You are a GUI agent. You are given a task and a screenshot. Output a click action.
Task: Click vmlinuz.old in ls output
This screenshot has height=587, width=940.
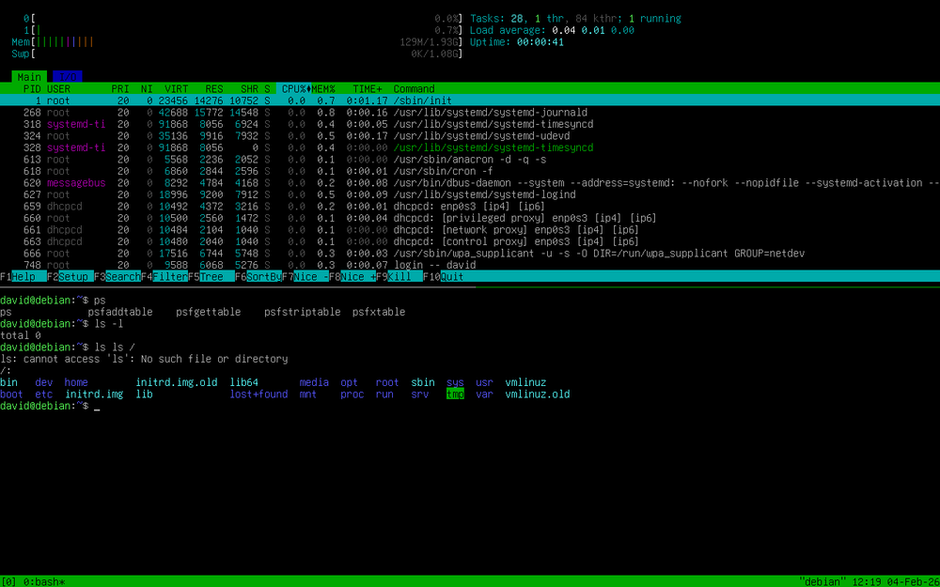point(538,394)
